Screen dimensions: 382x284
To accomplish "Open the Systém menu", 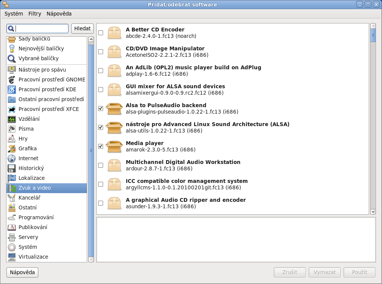I will pos(14,14).
